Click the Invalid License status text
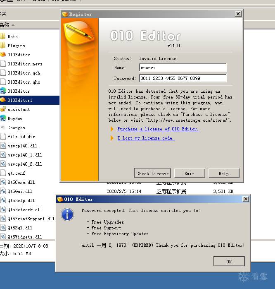This screenshot has height=289, width=275. (158, 58)
